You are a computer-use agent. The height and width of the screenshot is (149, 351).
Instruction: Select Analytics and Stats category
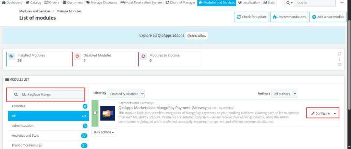pos(48,136)
